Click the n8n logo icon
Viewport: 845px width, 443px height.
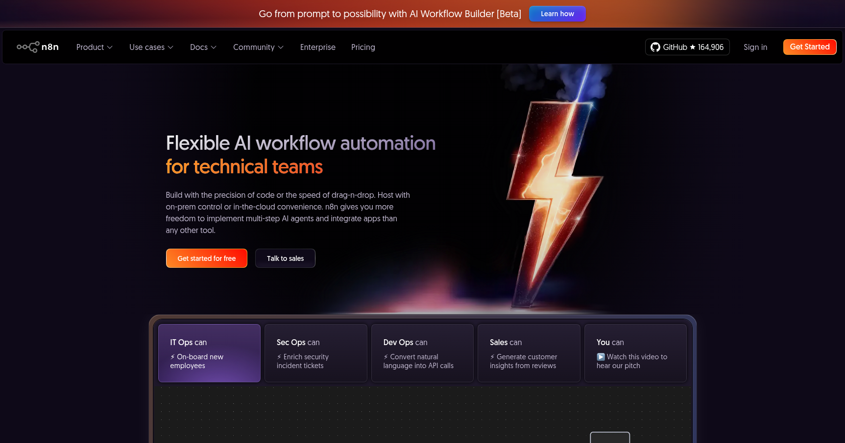click(28, 47)
